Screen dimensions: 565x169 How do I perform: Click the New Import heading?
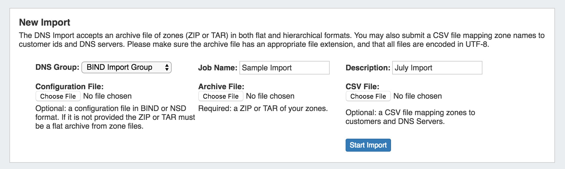(45, 22)
